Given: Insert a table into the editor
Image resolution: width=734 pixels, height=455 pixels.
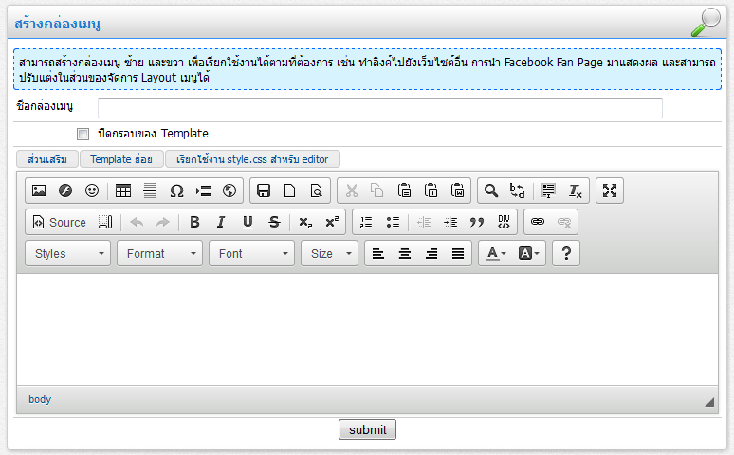Looking at the screenshot, I should (123, 191).
